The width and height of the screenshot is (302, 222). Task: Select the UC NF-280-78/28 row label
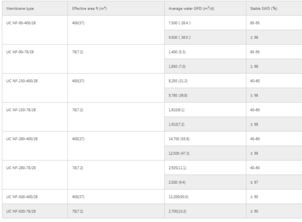coord(21,168)
